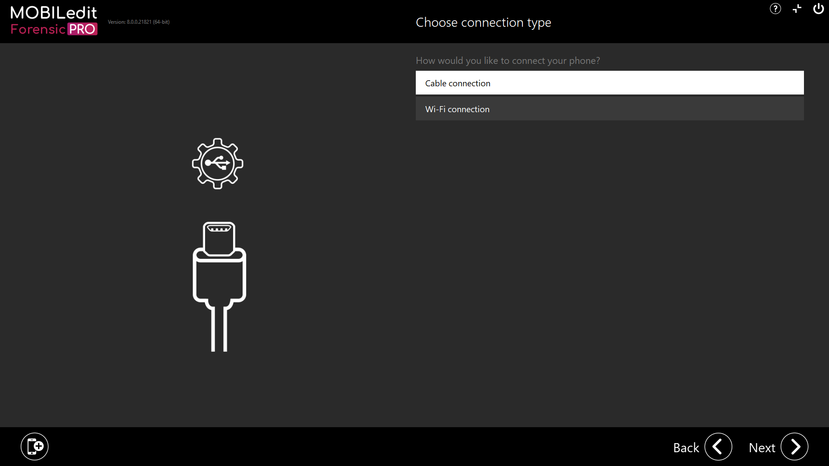This screenshot has width=829, height=466.
Task: Click the Back button
Action: (x=686, y=447)
